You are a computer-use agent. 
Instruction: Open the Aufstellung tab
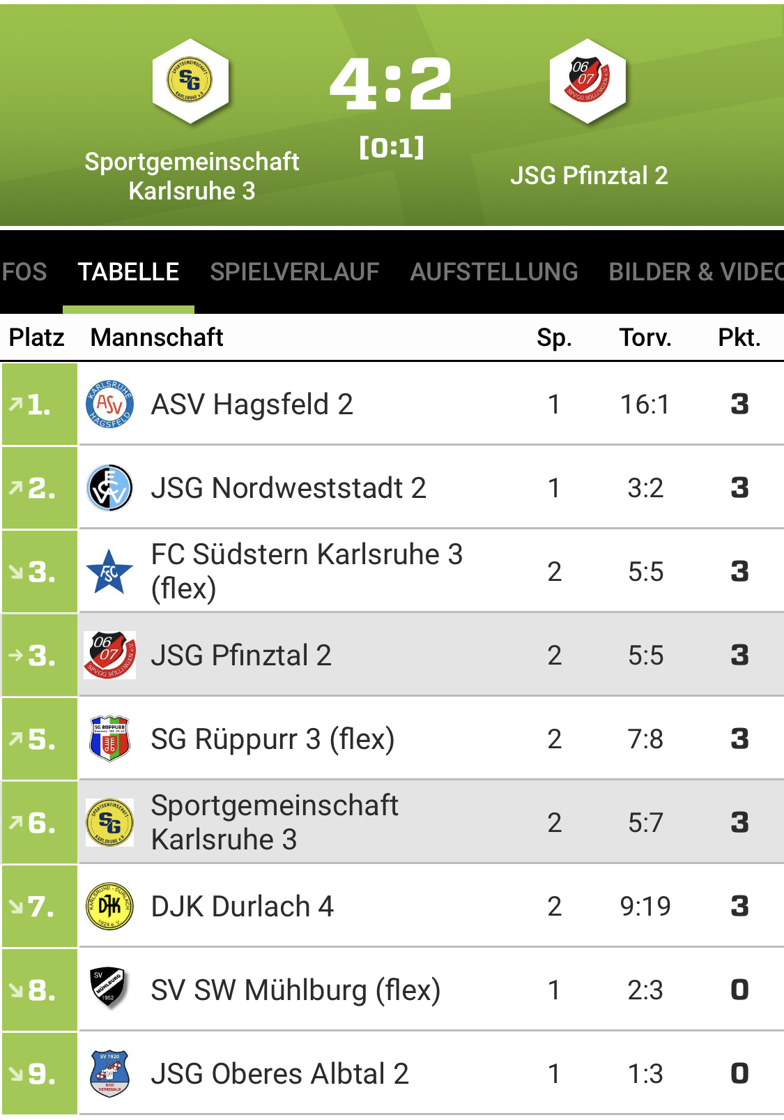494,272
